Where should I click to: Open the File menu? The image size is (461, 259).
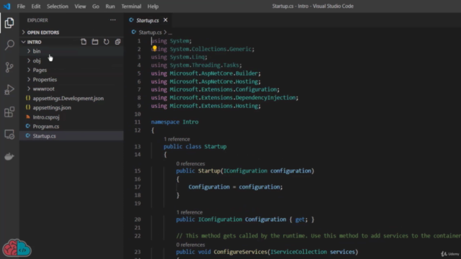21,6
